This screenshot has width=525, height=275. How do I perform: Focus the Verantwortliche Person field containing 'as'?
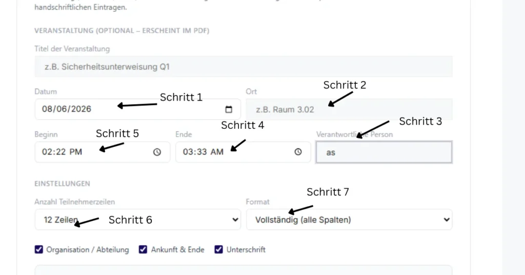tap(384, 152)
